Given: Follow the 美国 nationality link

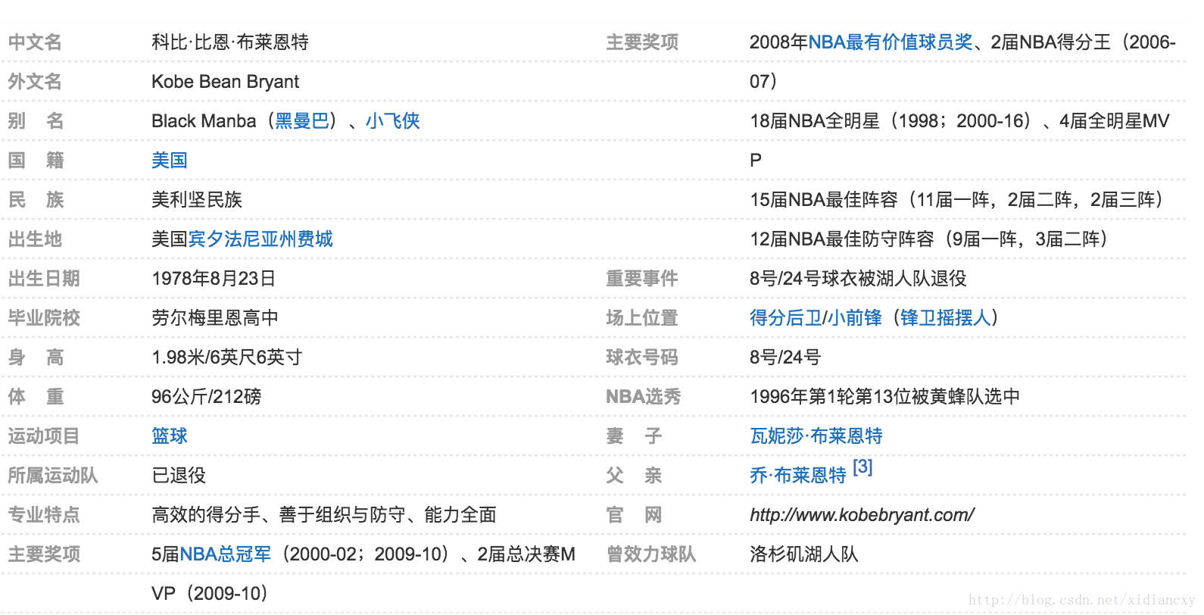Looking at the screenshot, I should (x=170, y=161).
